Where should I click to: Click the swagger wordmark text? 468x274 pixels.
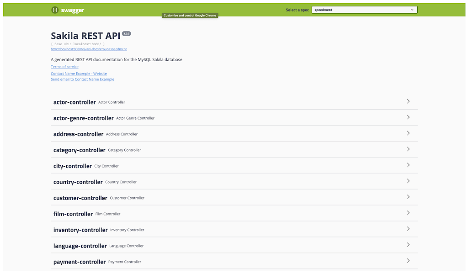pyautogui.click(x=73, y=10)
